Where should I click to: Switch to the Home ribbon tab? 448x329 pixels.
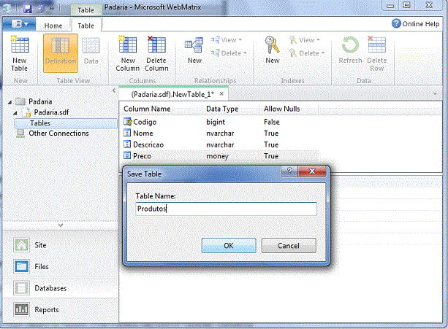coord(53,26)
